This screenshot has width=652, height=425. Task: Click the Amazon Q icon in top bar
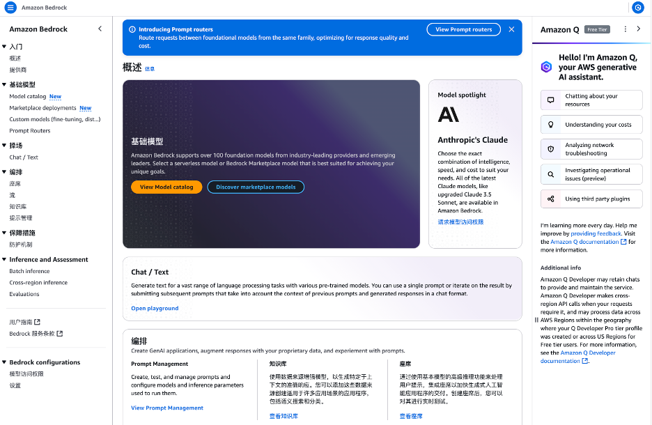[638, 8]
